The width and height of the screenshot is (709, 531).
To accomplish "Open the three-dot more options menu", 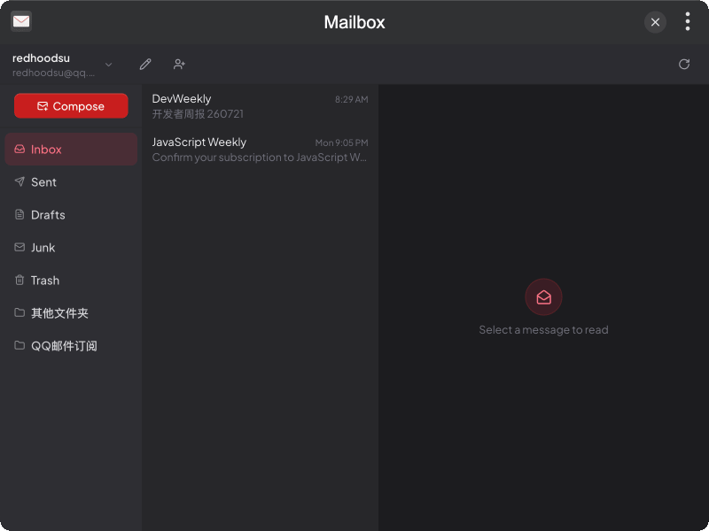I will click(x=688, y=21).
